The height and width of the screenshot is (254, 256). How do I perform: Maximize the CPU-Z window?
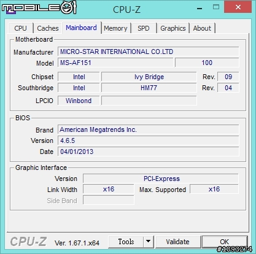[216, 7]
